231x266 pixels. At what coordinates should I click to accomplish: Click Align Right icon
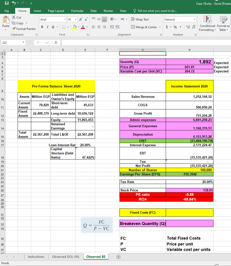point(105,27)
